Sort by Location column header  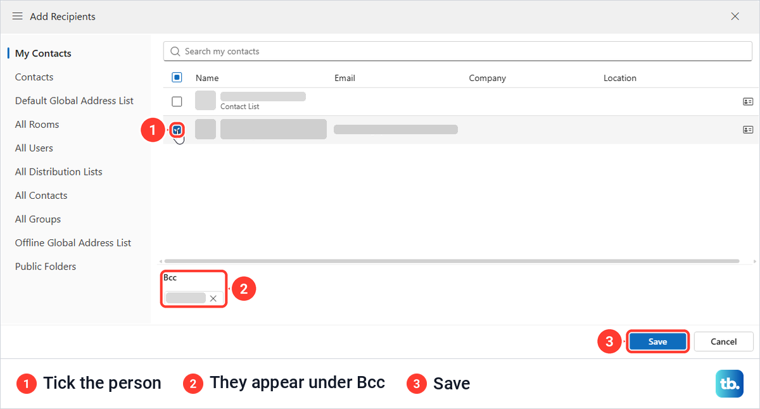coord(619,78)
